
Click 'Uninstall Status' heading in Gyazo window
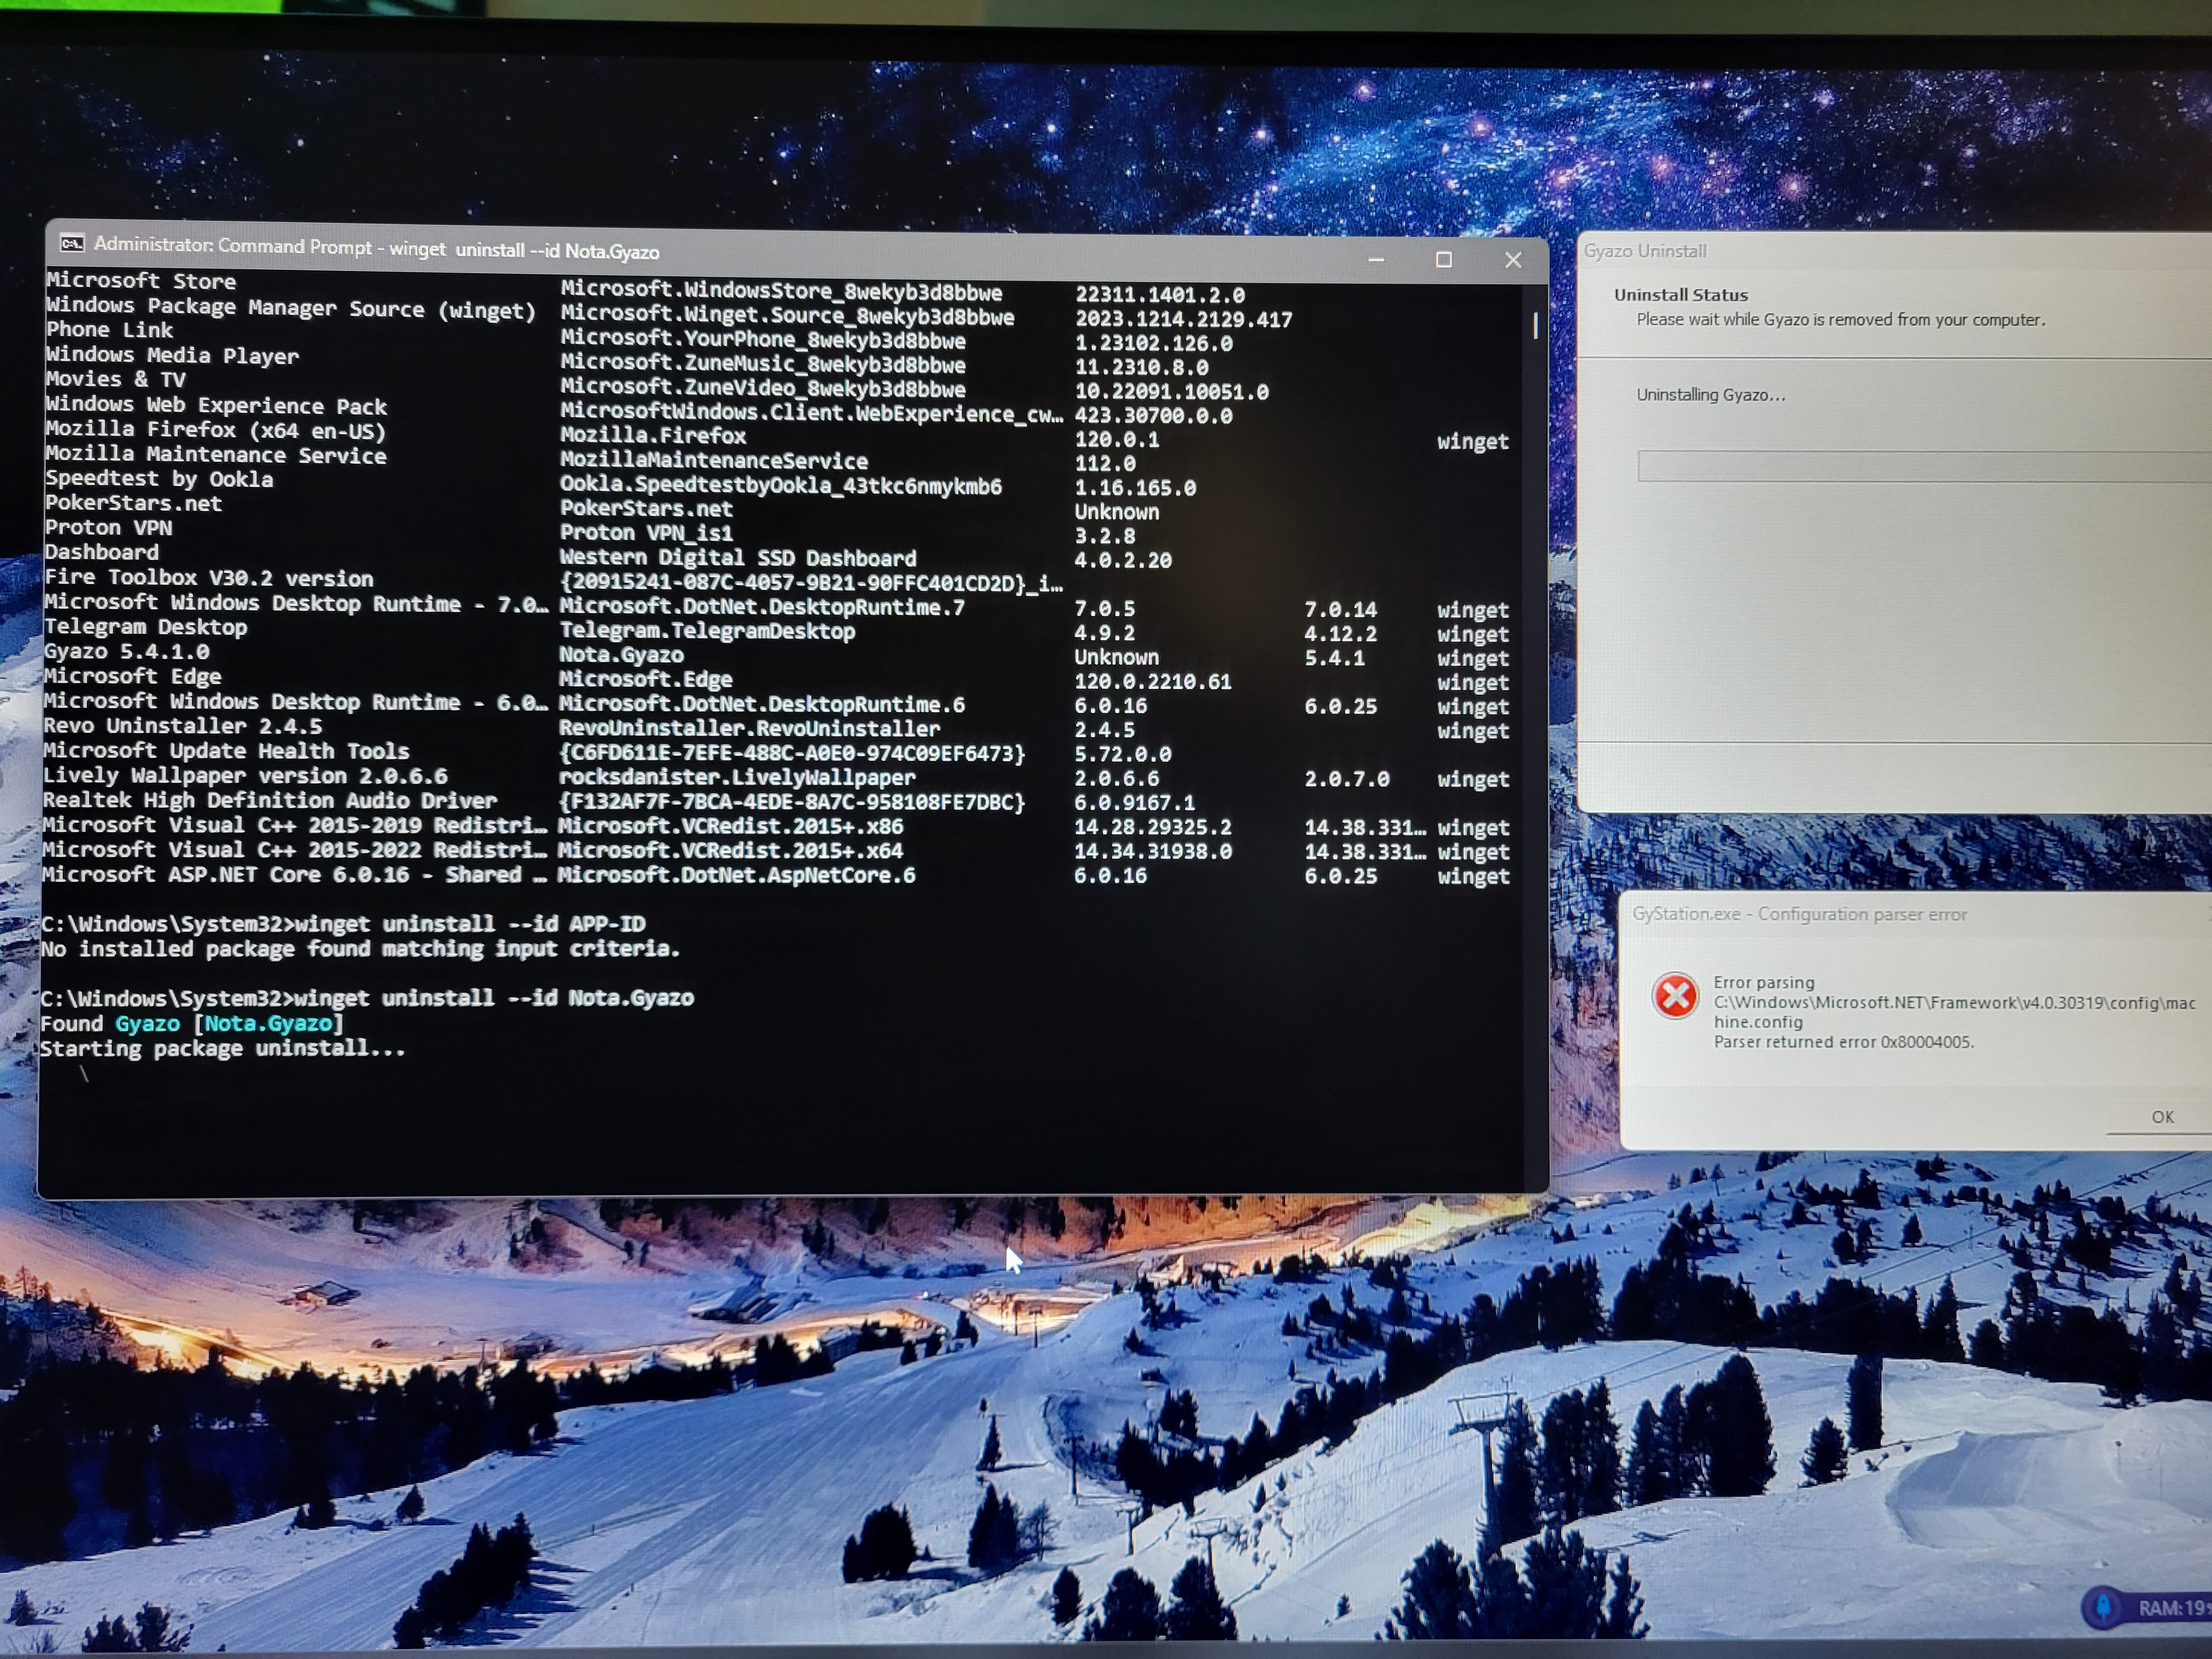pyautogui.click(x=1681, y=295)
